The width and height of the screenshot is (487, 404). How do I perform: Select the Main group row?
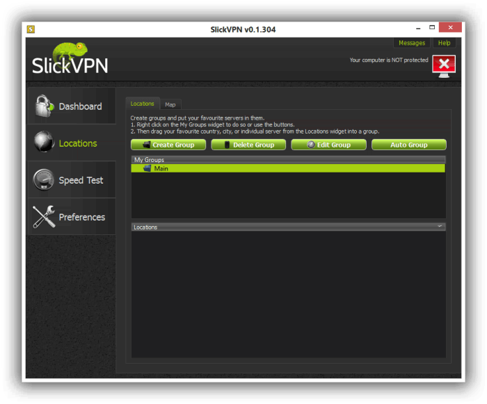[288, 168]
